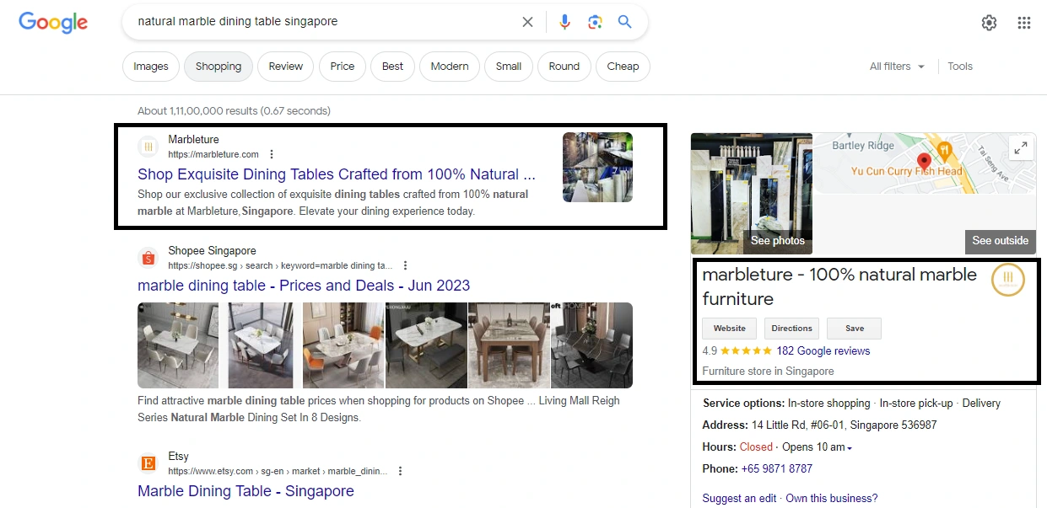Click the Directions button
Screen dimensions: 1047x508
click(792, 329)
